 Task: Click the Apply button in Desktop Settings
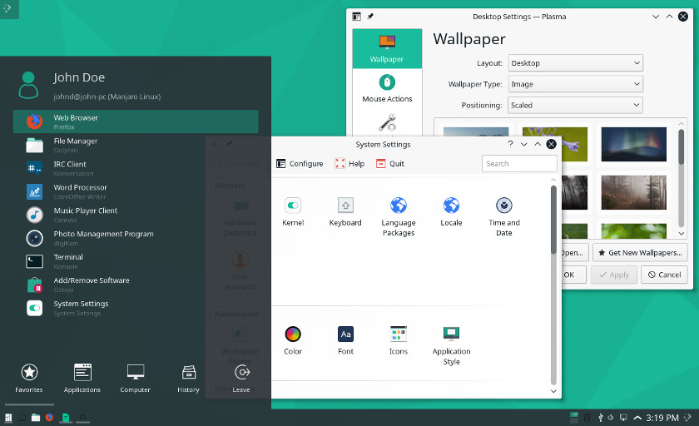point(614,275)
